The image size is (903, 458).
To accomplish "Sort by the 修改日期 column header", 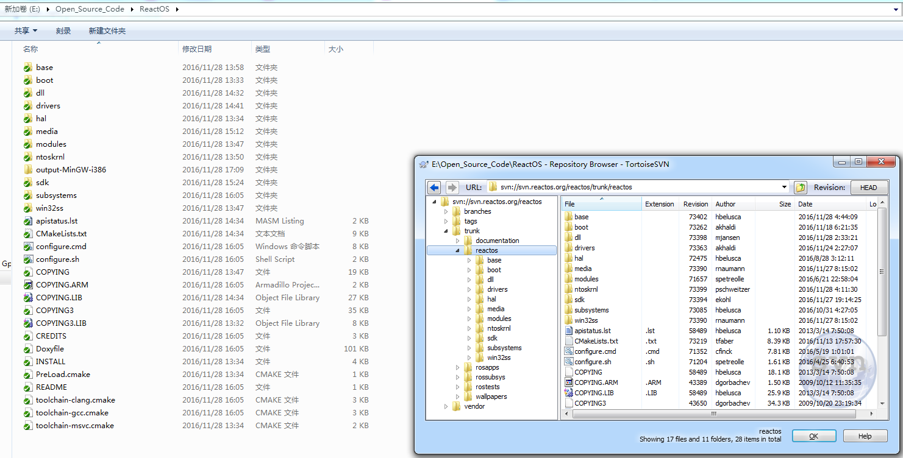I will pyautogui.click(x=215, y=49).
